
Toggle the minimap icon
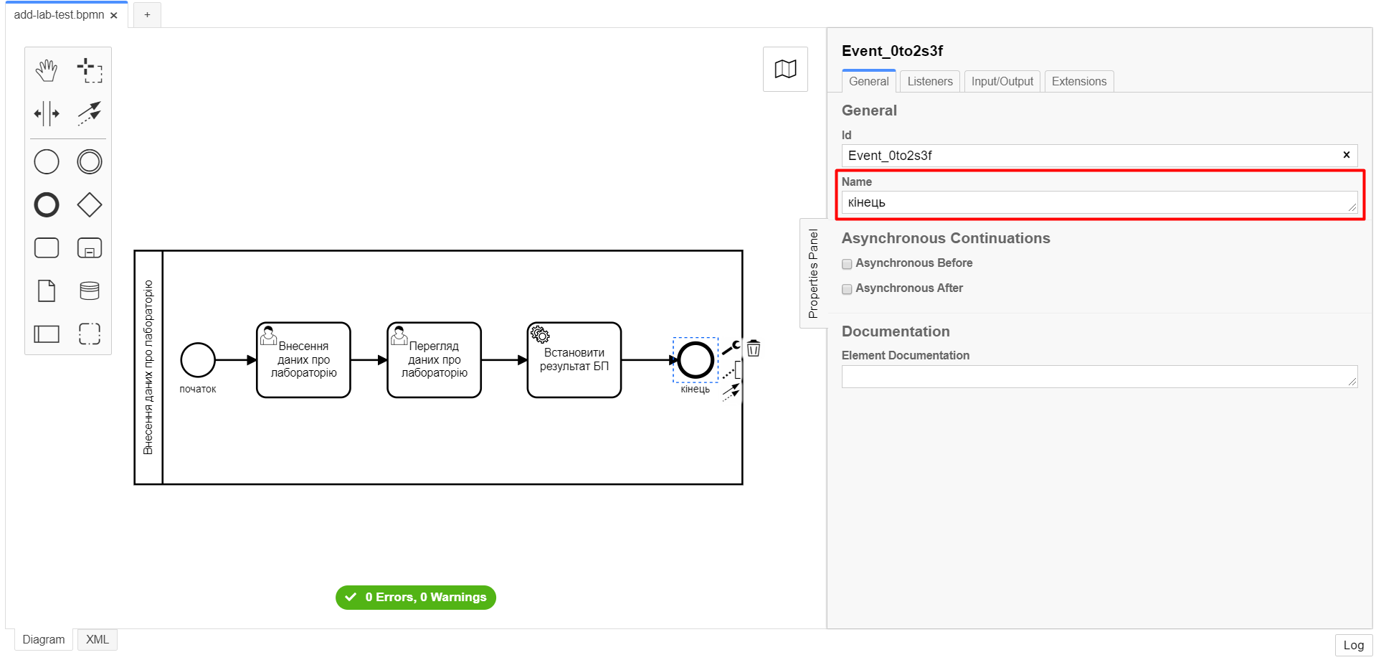pos(785,70)
